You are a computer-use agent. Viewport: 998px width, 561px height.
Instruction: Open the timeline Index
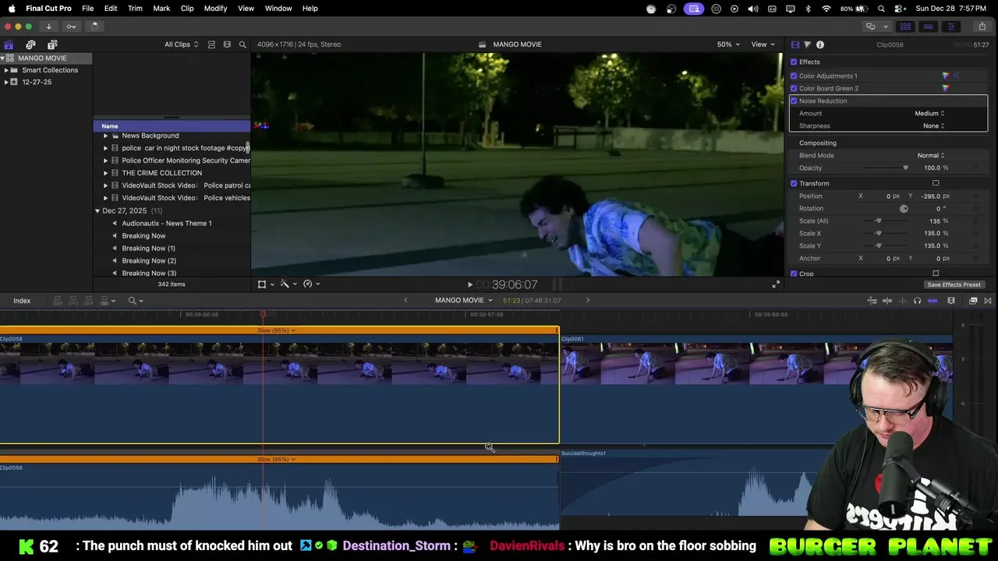coord(22,301)
